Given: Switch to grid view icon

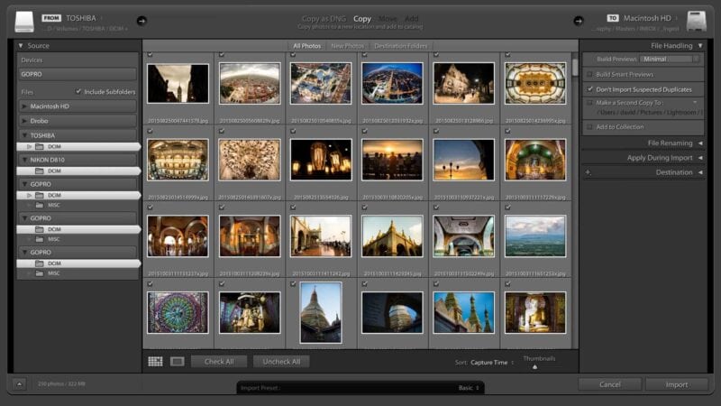Looking at the screenshot, I should [155, 362].
